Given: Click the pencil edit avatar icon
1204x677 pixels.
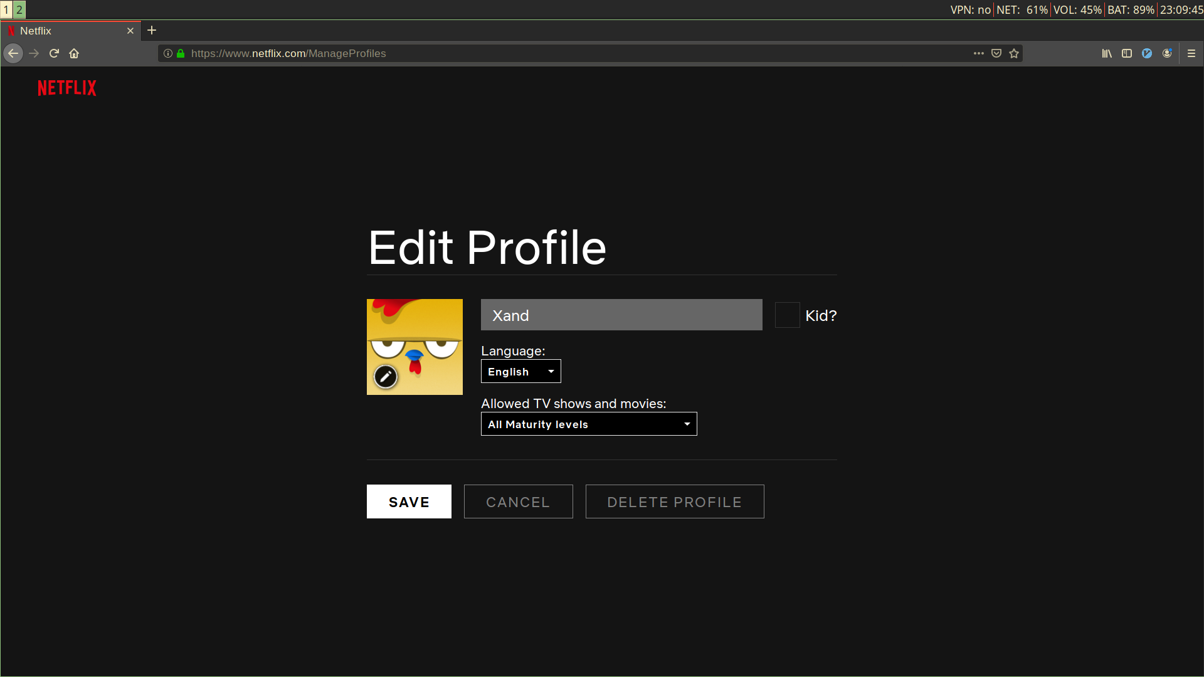Looking at the screenshot, I should point(386,377).
